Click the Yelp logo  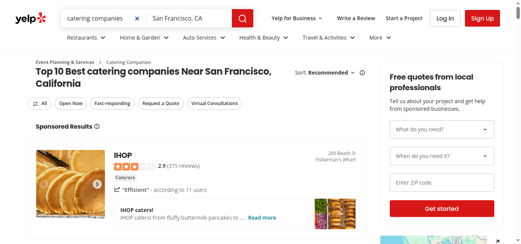click(31, 18)
